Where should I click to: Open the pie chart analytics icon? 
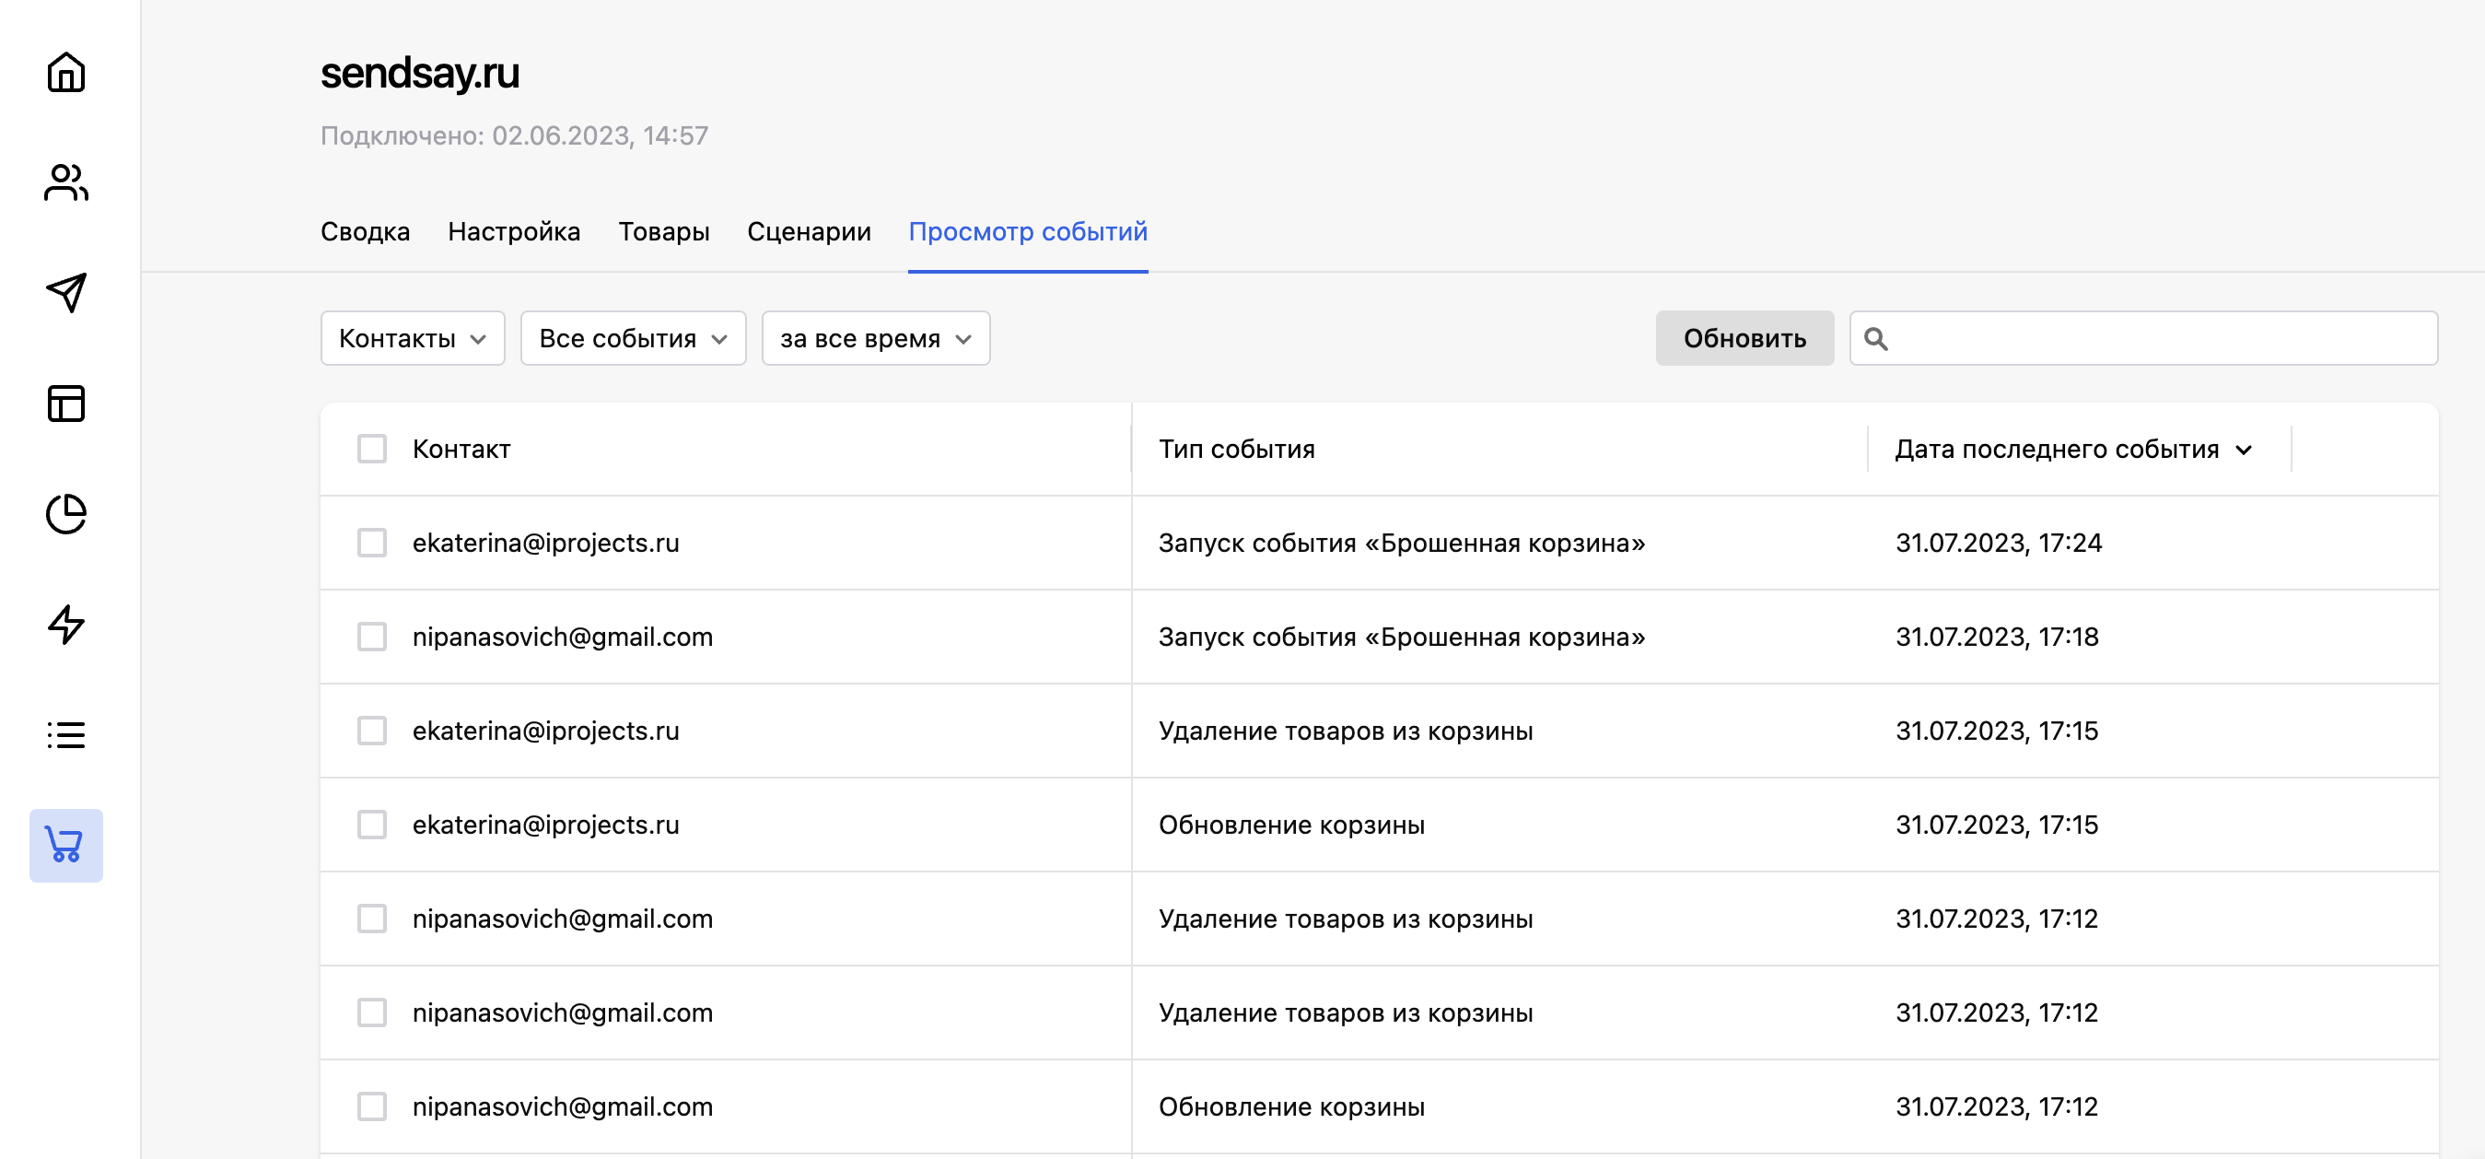(x=65, y=513)
